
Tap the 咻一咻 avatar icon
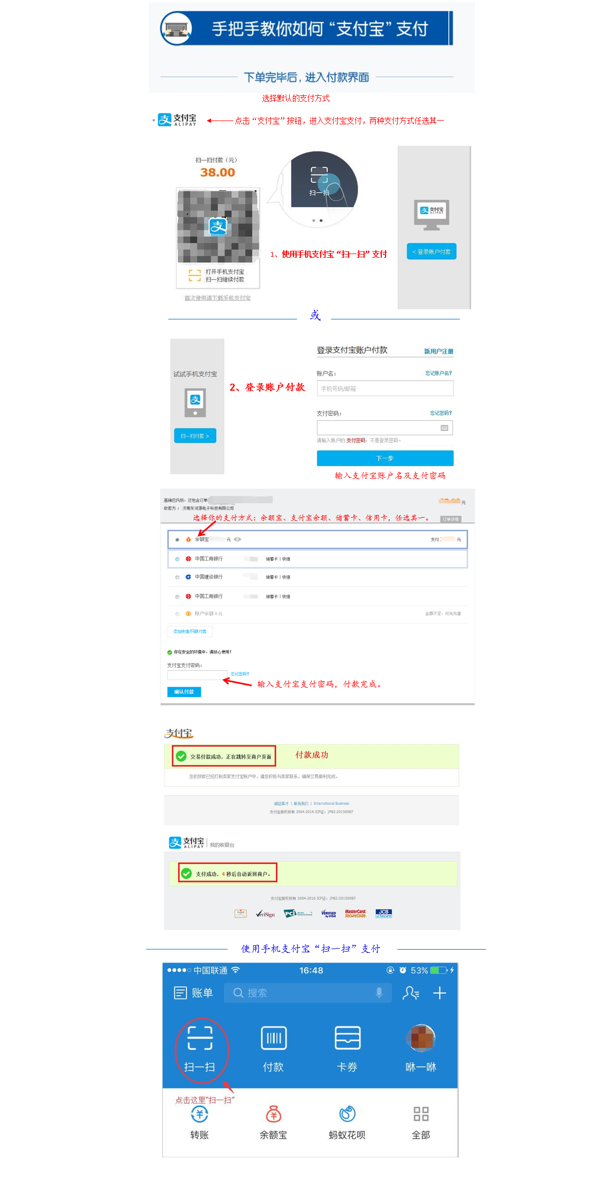point(421,1038)
